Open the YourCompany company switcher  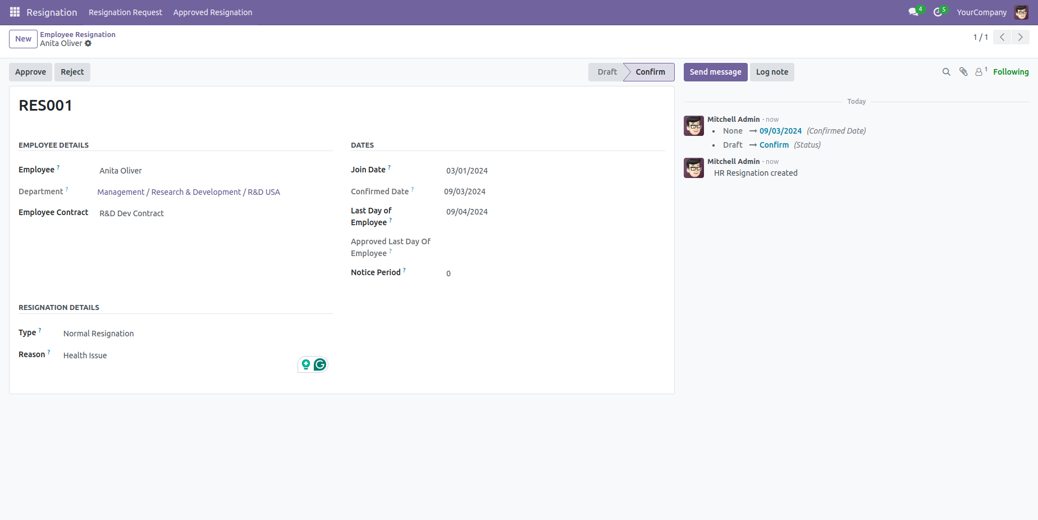(x=981, y=12)
